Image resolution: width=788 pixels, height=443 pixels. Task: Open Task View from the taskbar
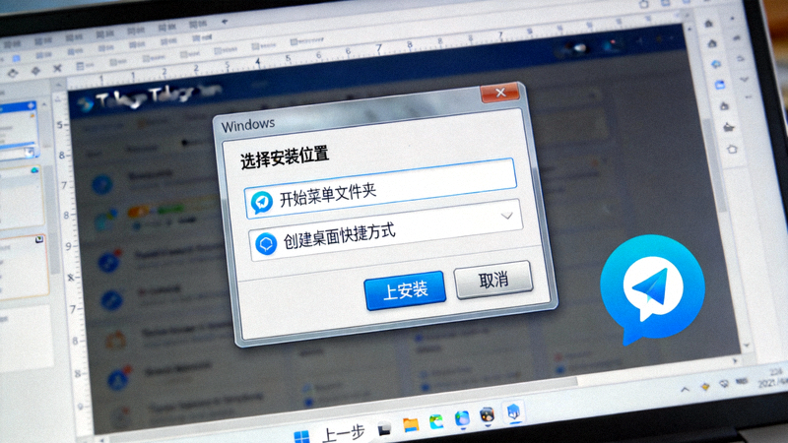coord(384,429)
